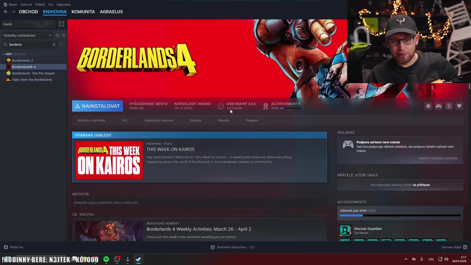Show game info icon

tap(449, 106)
